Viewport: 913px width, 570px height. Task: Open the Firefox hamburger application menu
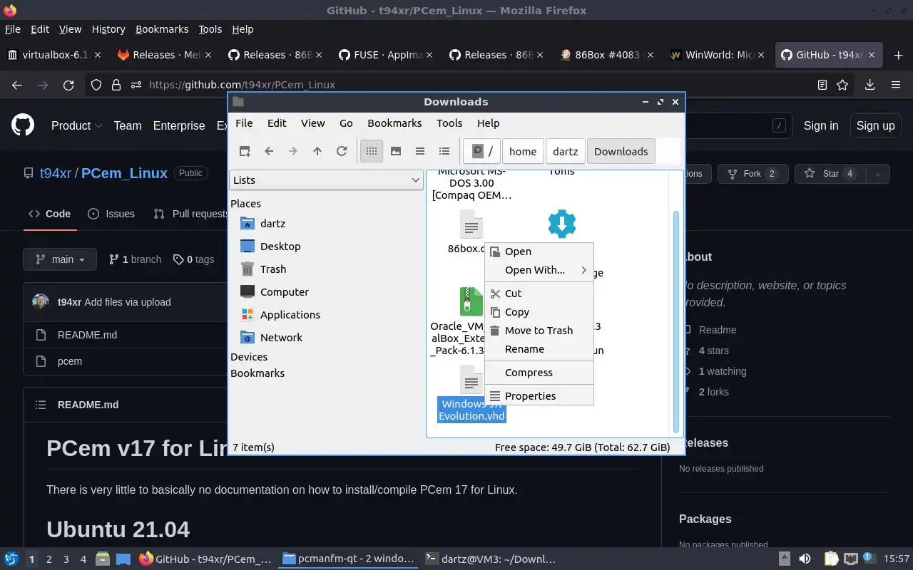tap(896, 85)
